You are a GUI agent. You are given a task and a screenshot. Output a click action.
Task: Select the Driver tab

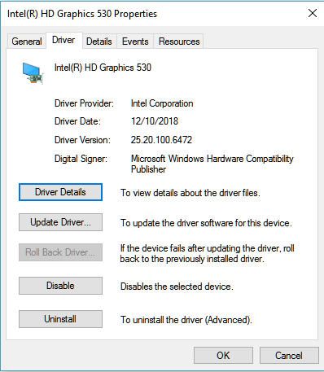63,40
